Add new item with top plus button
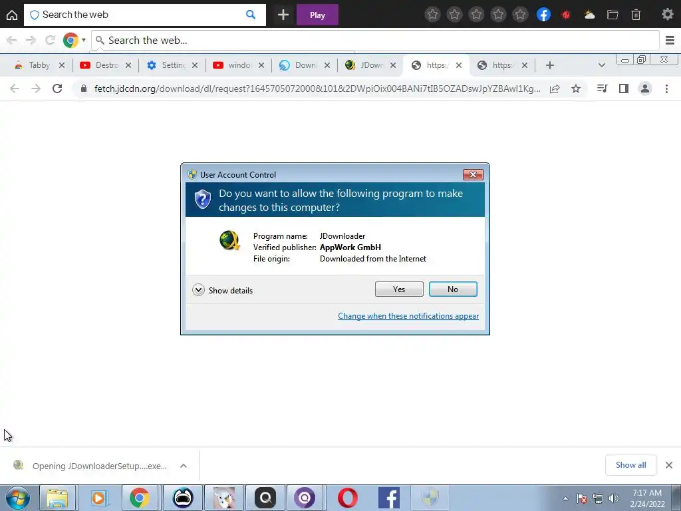 pyautogui.click(x=283, y=15)
